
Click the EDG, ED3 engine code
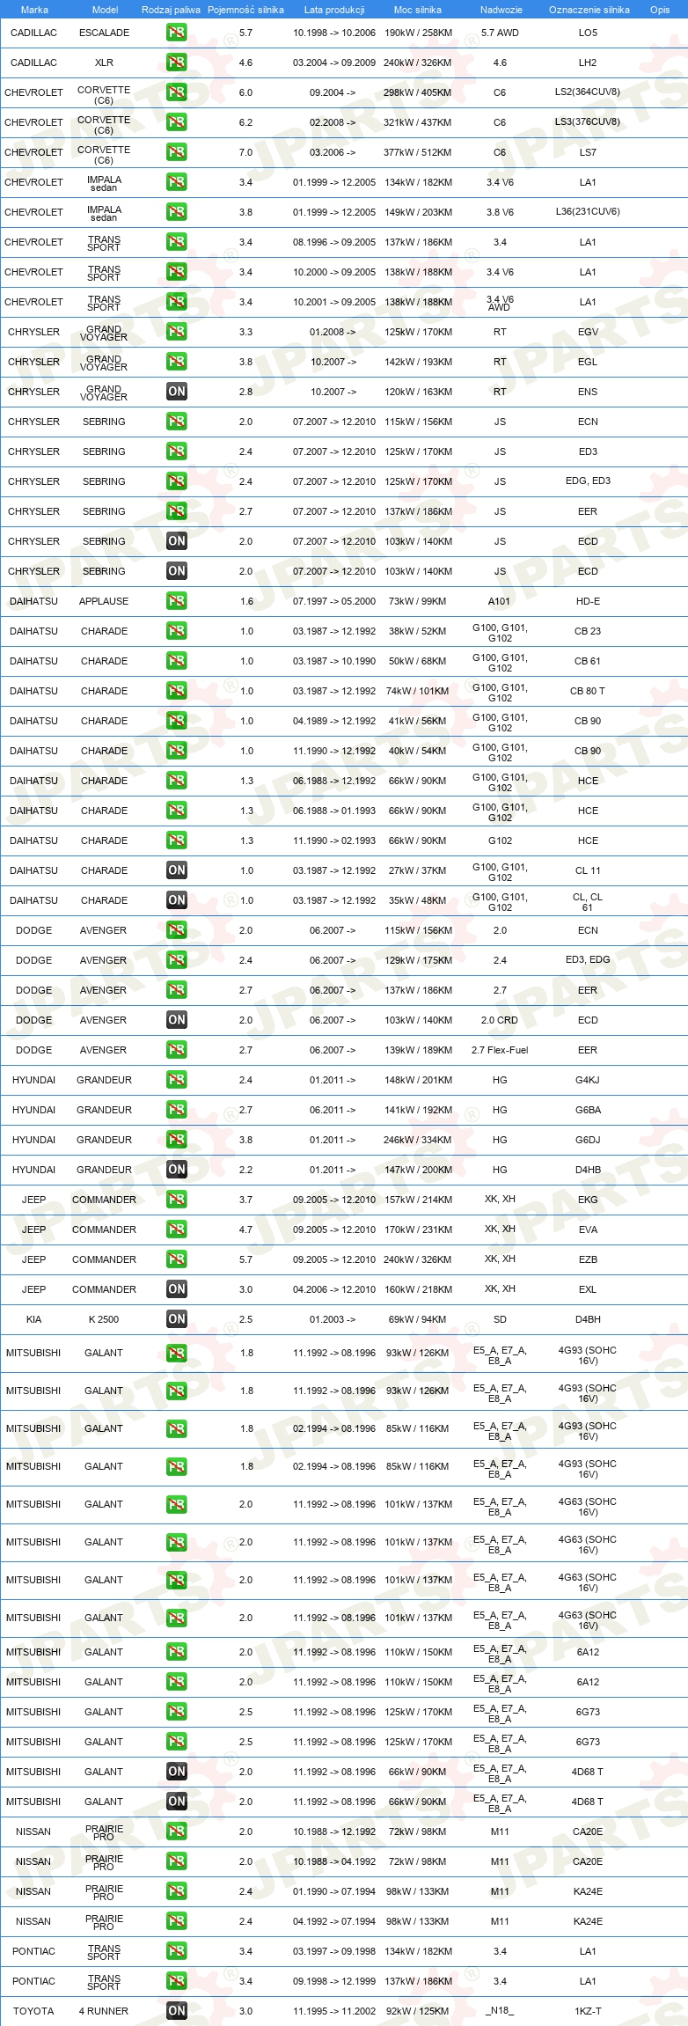pos(588,481)
